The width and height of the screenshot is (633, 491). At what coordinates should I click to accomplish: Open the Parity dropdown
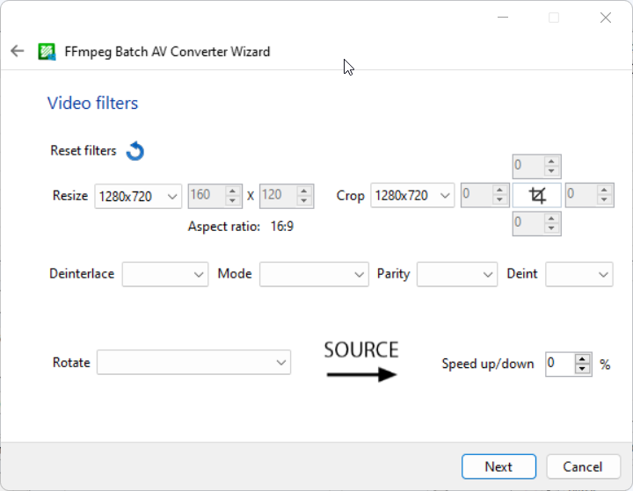457,274
